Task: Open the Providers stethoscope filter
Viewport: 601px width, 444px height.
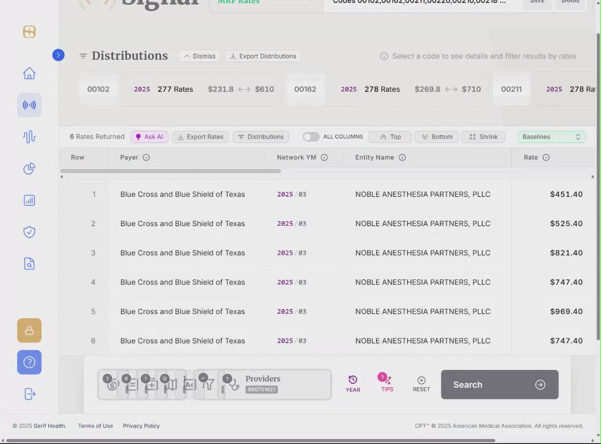Action: (232, 384)
